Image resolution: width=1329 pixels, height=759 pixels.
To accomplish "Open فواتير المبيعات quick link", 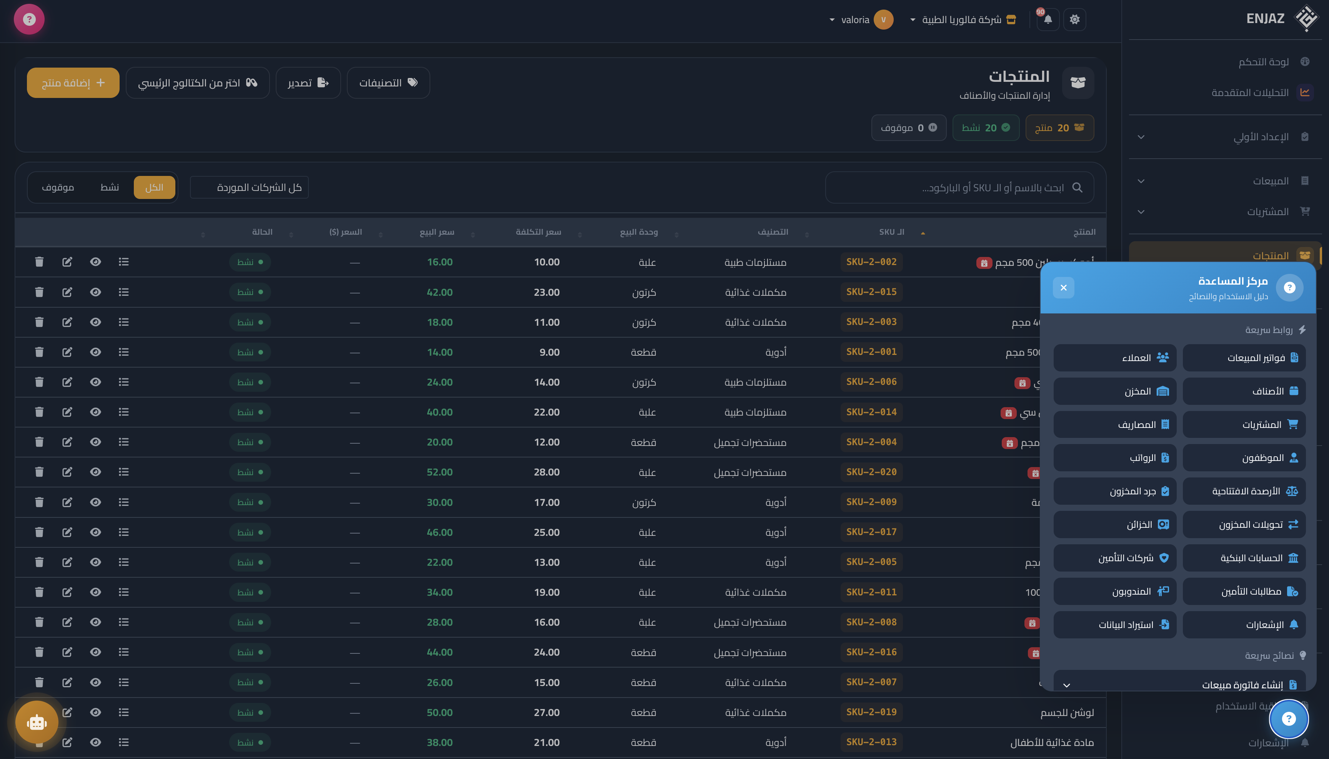I will 1244,358.
